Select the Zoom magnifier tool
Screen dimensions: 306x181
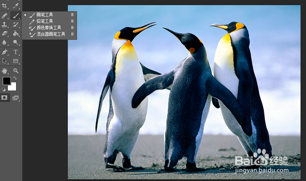[16, 70]
